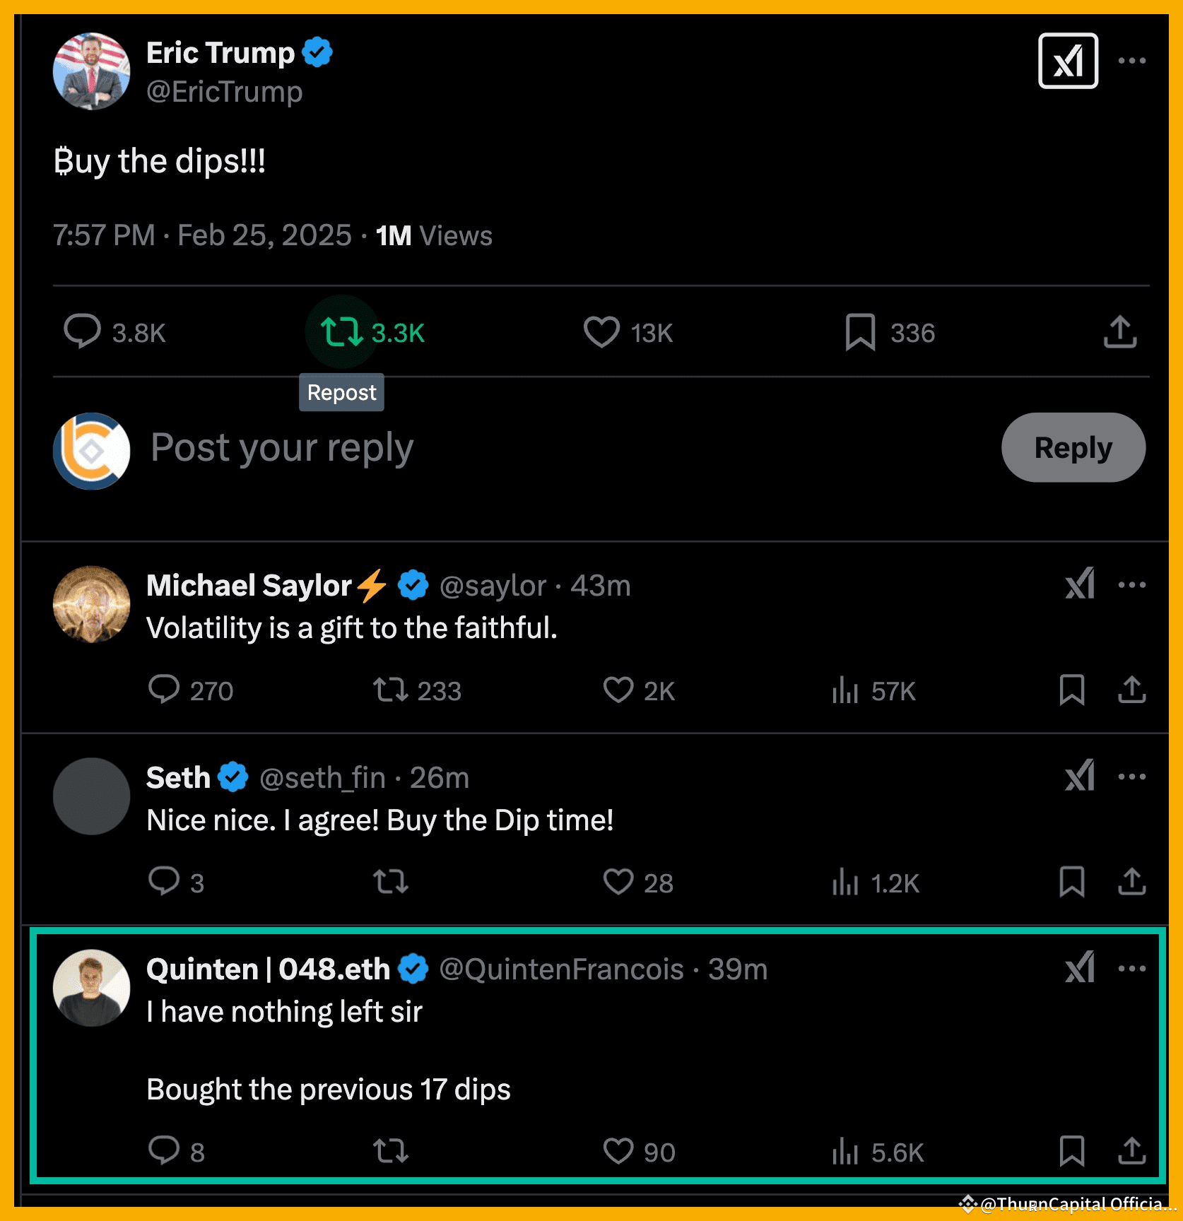
Task: Open more options menu on Eric Trump's tweet
Action: tap(1134, 61)
